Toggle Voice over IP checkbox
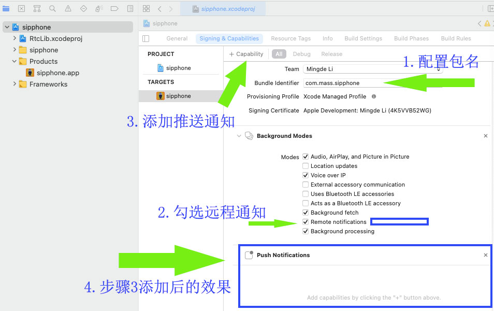This screenshot has width=494, height=311. click(x=306, y=175)
